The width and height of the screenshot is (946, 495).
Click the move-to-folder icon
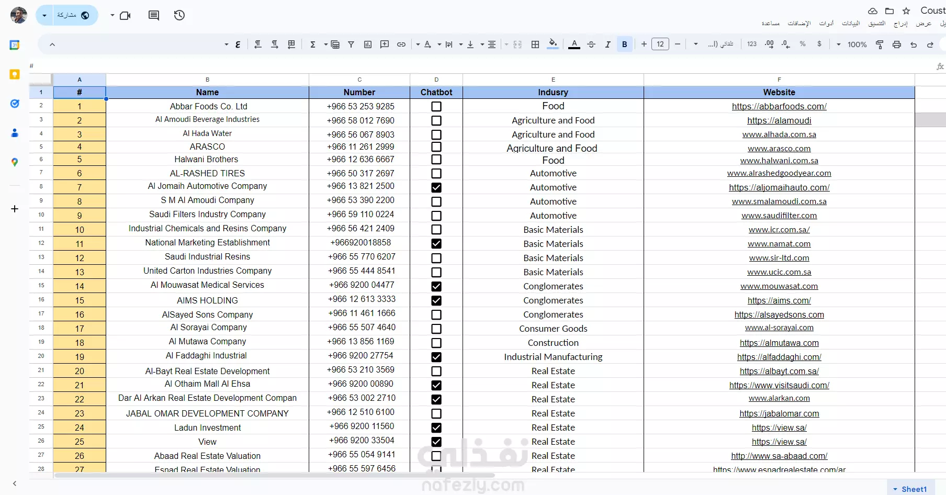pos(889,10)
